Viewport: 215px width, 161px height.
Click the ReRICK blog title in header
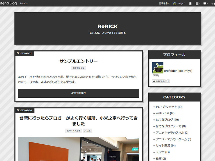click(108, 26)
